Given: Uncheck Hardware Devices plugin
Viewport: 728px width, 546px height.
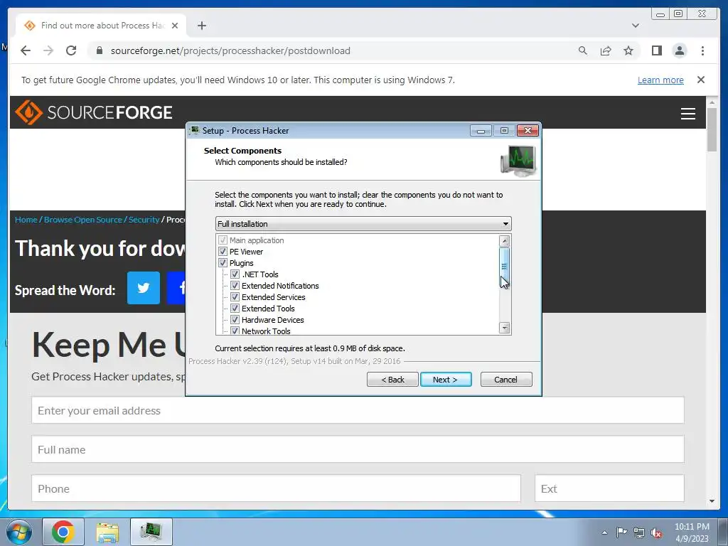Looking at the screenshot, I should tap(235, 320).
